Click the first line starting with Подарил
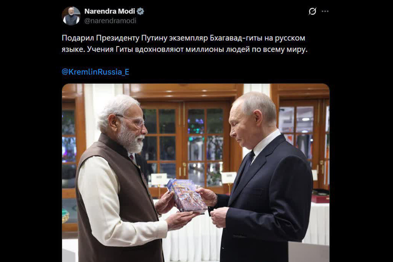The width and height of the screenshot is (393, 262). [x=183, y=38]
